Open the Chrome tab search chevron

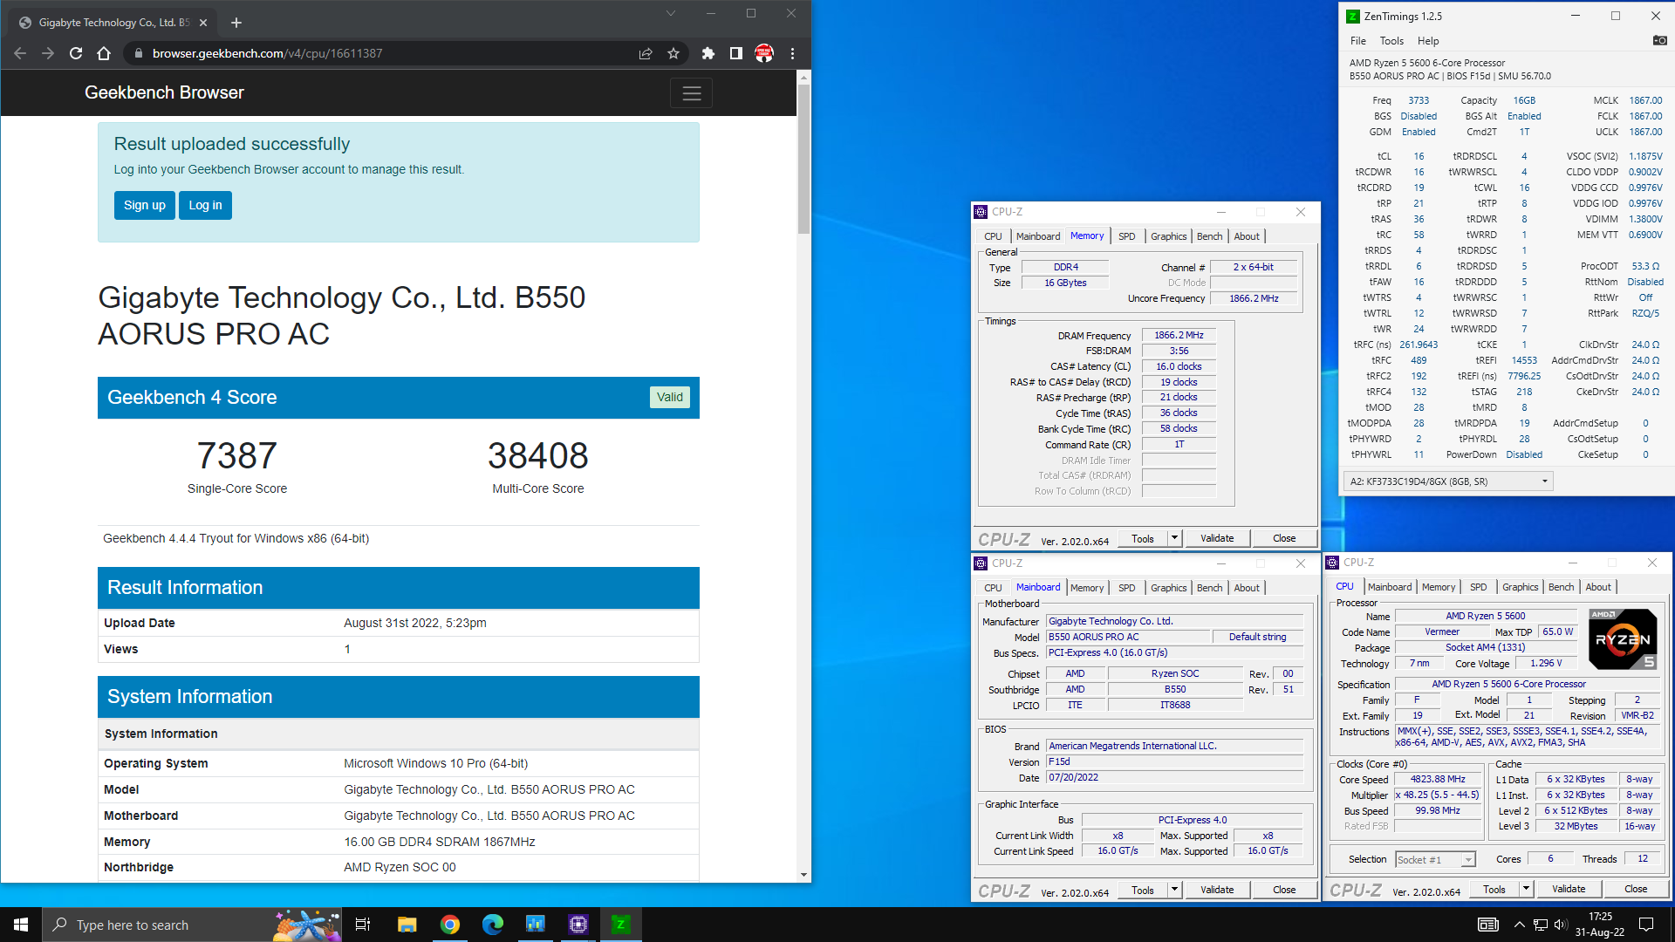click(x=671, y=13)
